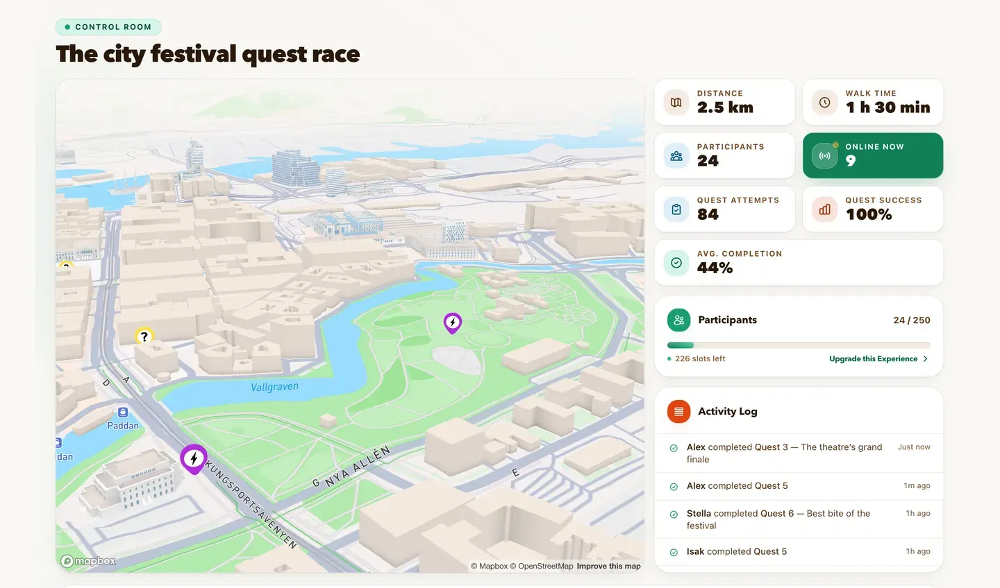Image resolution: width=1000 pixels, height=588 pixels.
Task: Click the Online Now broadcast icon
Action: (x=824, y=156)
